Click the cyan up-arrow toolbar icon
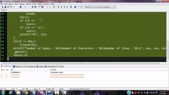The width and height of the screenshot is (169, 95). 61,7
